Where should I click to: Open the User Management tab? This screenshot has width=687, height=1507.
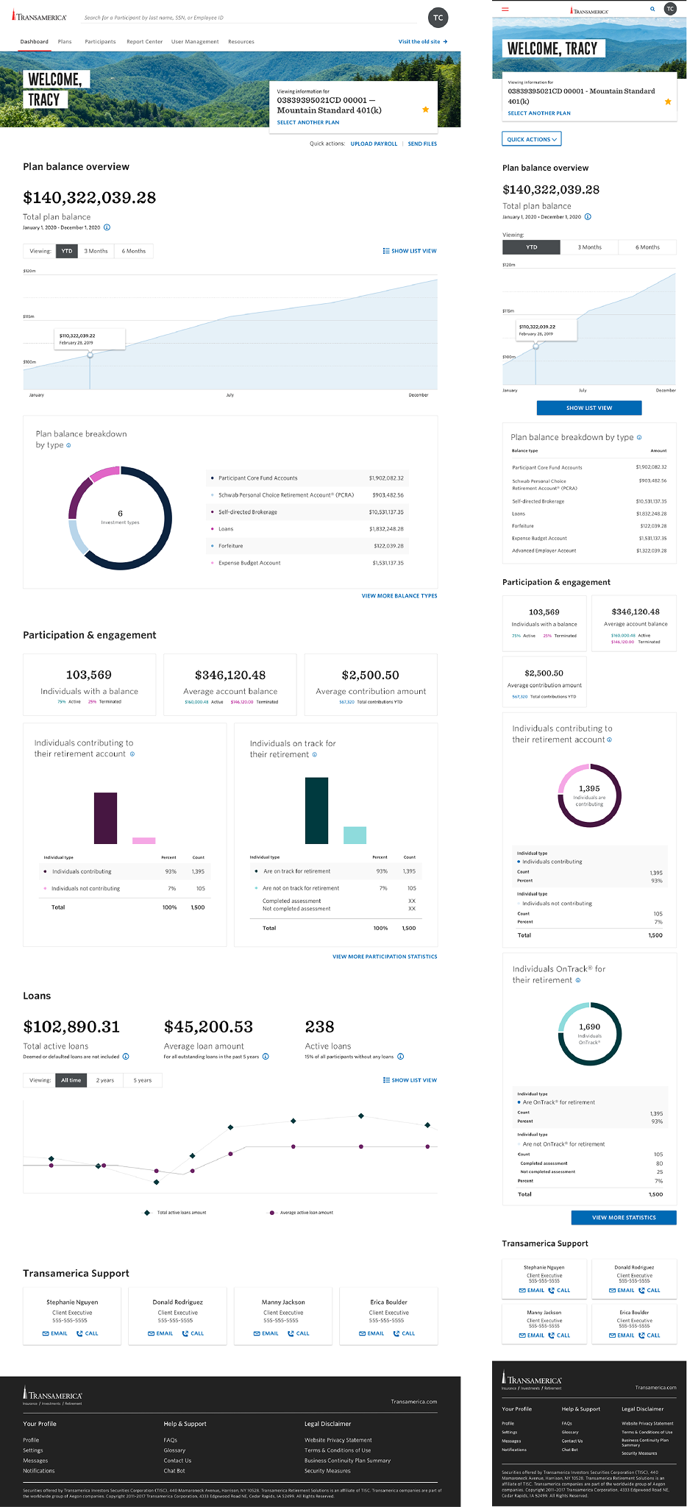coord(195,42)
